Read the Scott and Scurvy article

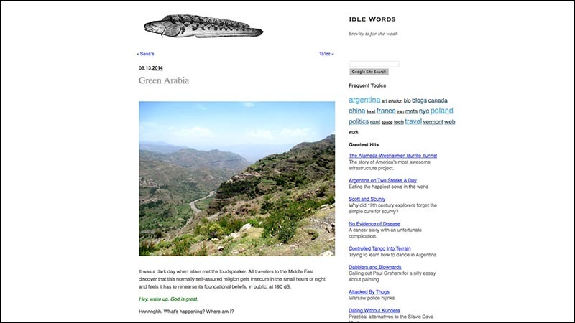(x=367, y=200)
